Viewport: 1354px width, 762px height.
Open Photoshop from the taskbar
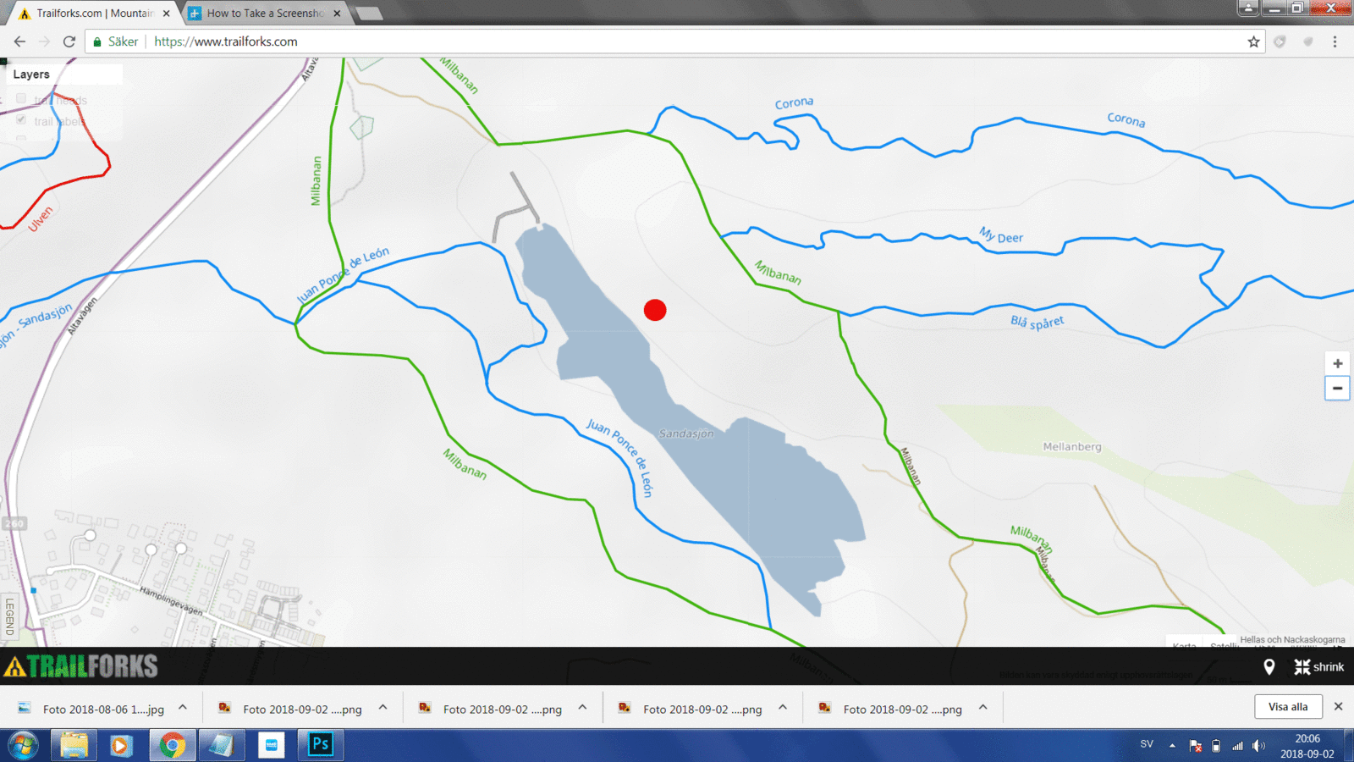tap(320, 745)
